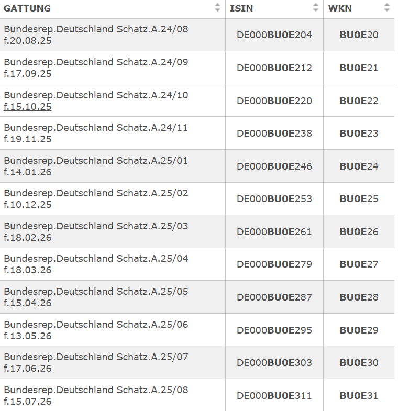
Task: Click the sort arrows in ISIN column header
Action: coord(315,8)
